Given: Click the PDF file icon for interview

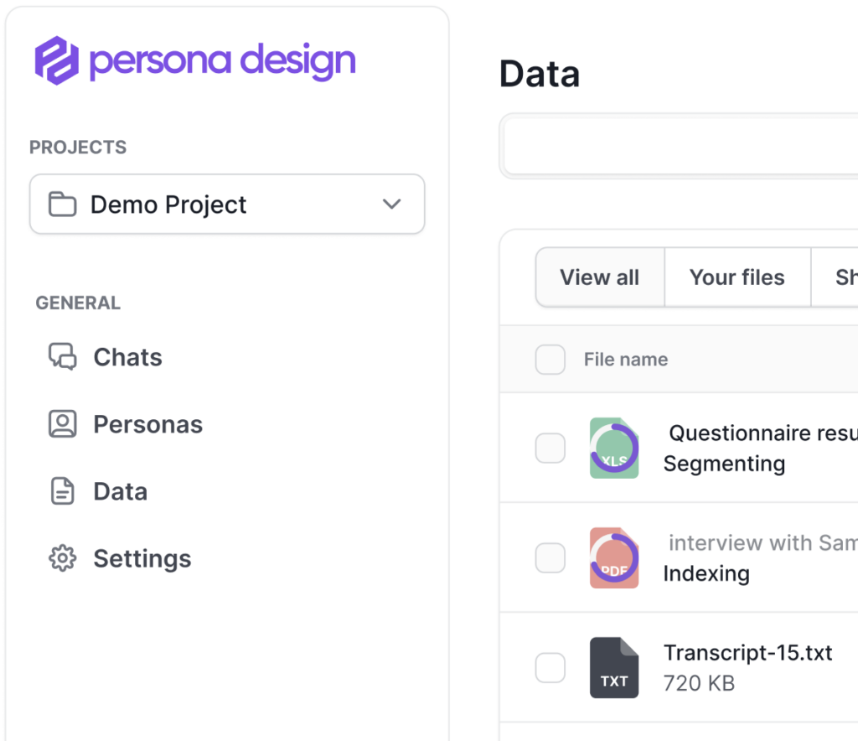Looking at the screenshot, I should tap(613, 557).
